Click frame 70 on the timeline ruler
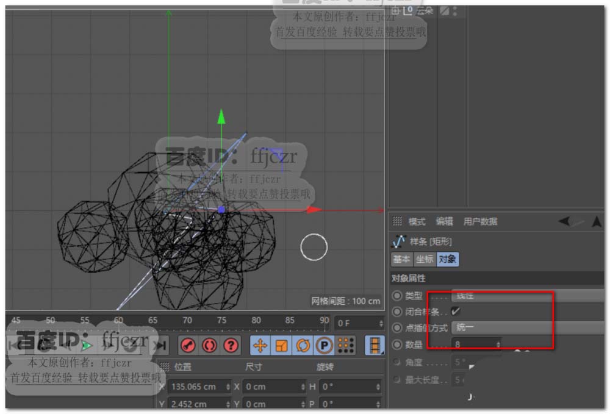This screenshot has height=414, width=610. point(187,320)
